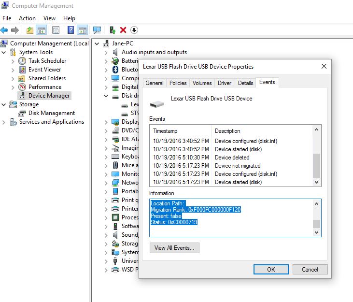Toggle the Show/Hide Console Tree icon
The height and width of the screenshot is (302, 353).
(x=42, y=30)
